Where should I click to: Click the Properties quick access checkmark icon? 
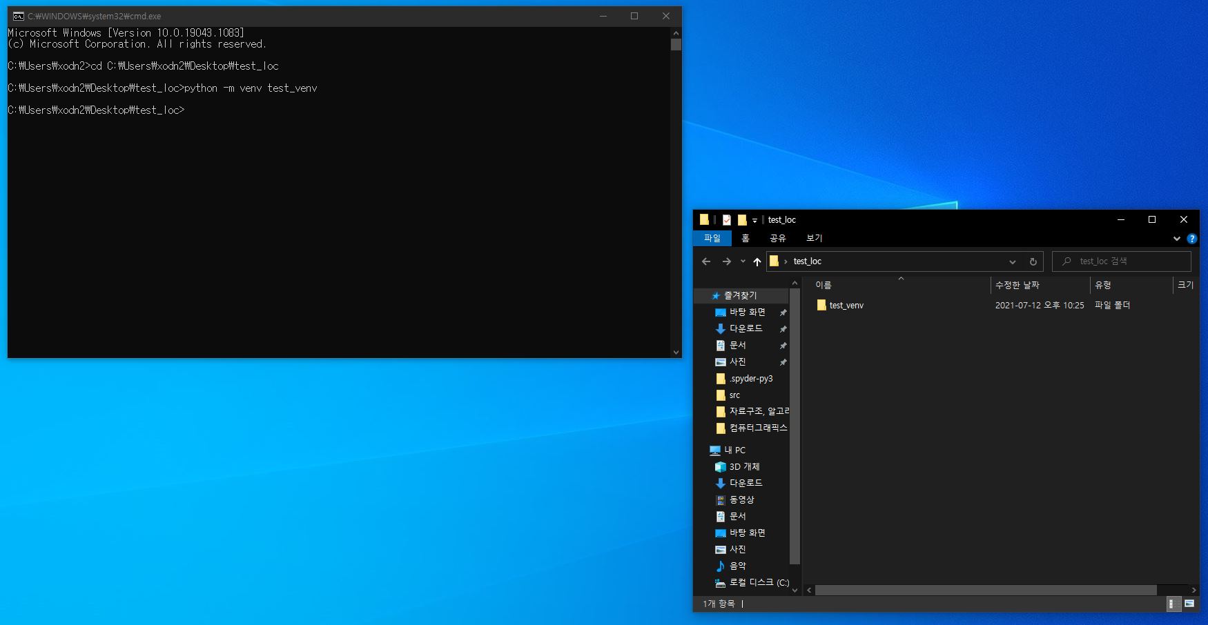tap(727, 220)
